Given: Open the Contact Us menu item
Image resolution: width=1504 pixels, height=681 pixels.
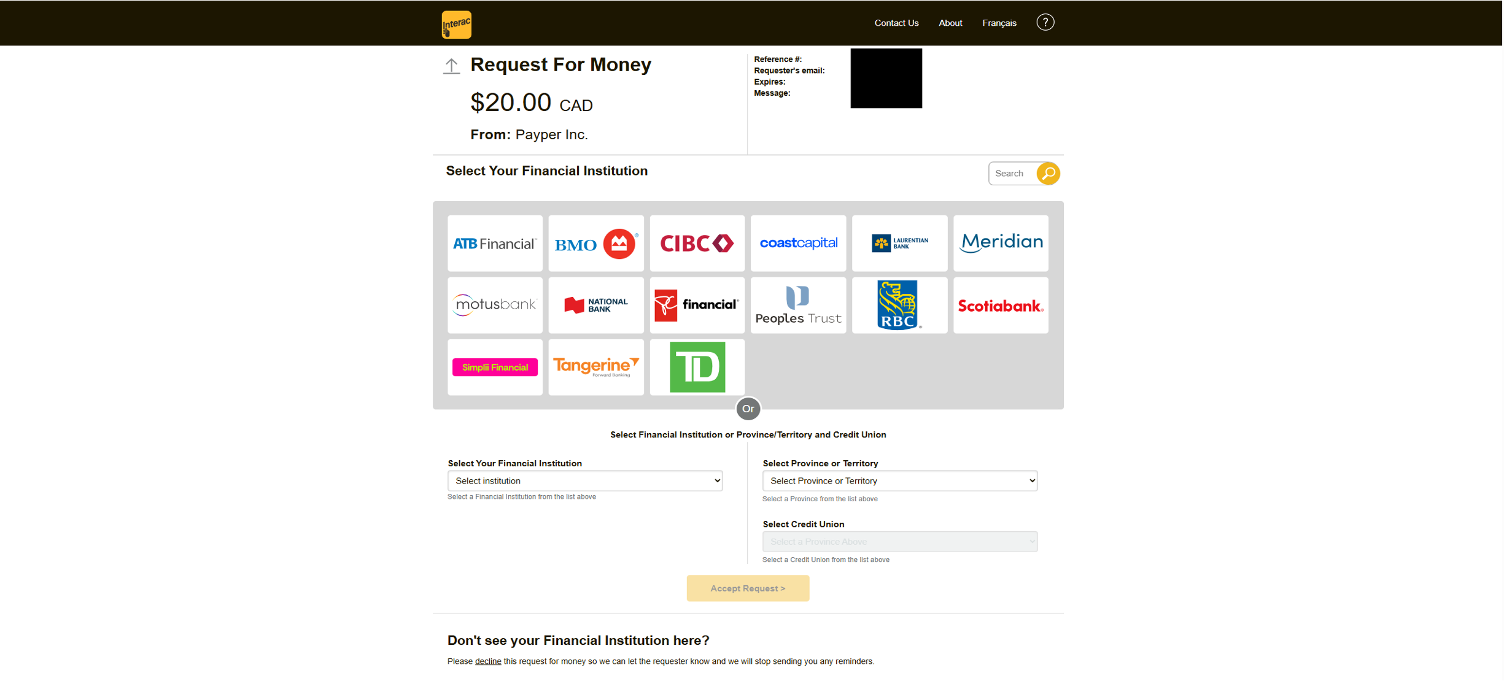Looking at the screenshot, I should coord(896,23).
